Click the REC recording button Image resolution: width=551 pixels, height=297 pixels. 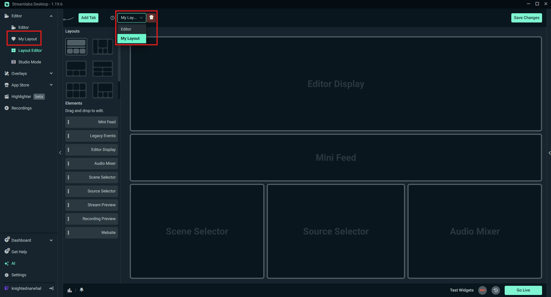tap(482, 290)
